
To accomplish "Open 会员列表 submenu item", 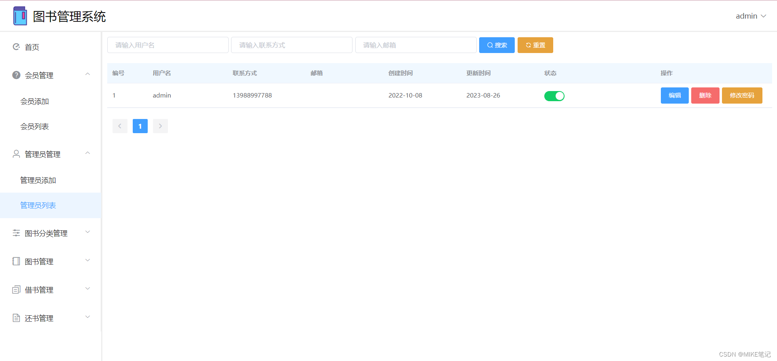I will tap(51, 126).
